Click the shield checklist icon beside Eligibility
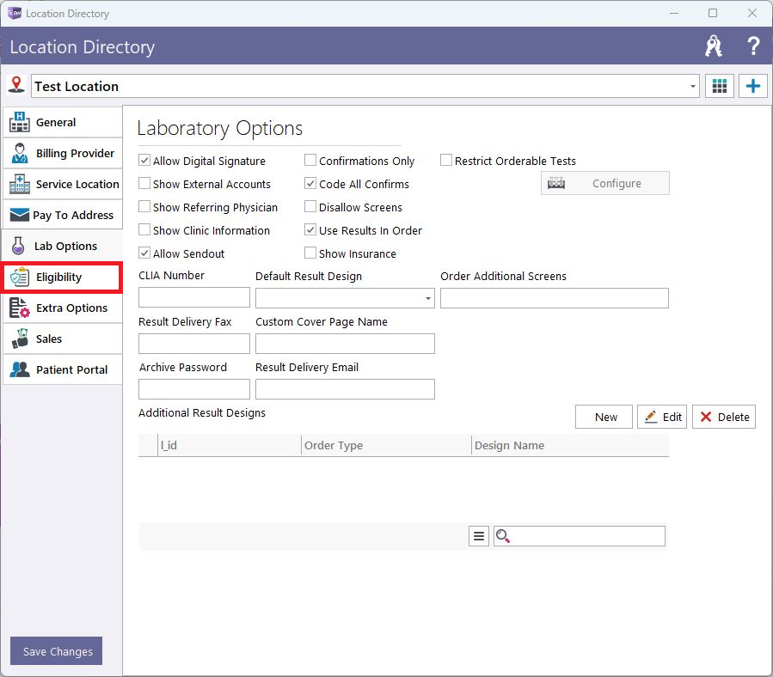This screenshot has height=677, width=773. click(19, 277)
